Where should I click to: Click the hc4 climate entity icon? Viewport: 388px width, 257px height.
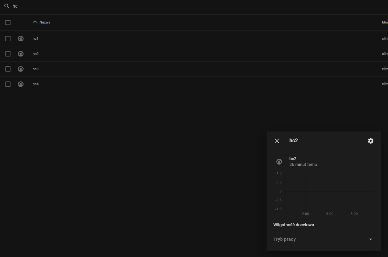[21, 84]
